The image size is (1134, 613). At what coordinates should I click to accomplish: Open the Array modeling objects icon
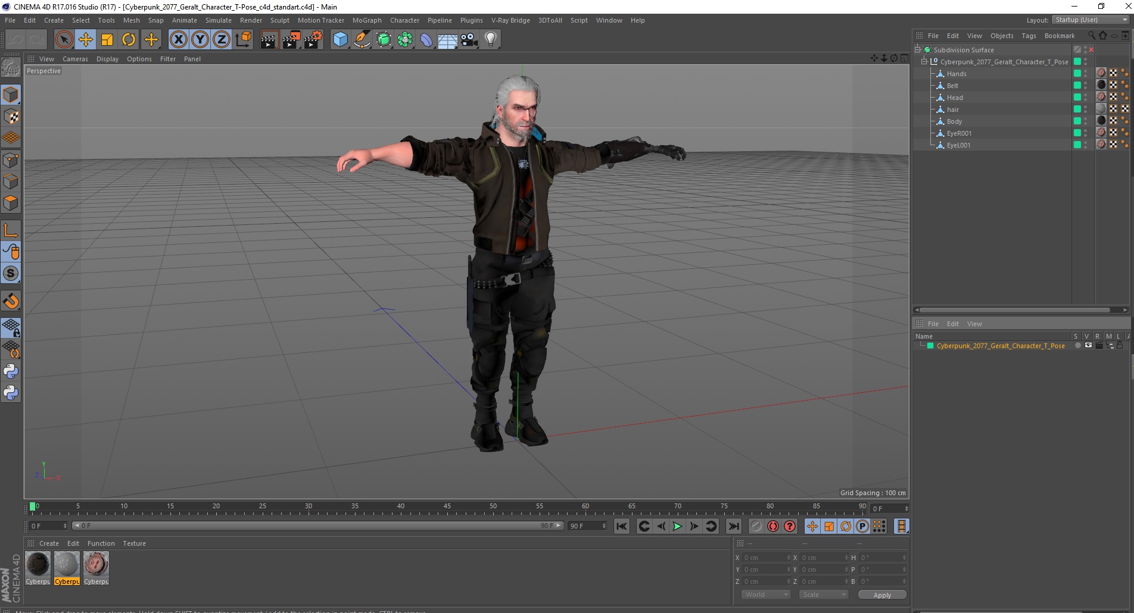pyautogui.click(x=405, y=40)
